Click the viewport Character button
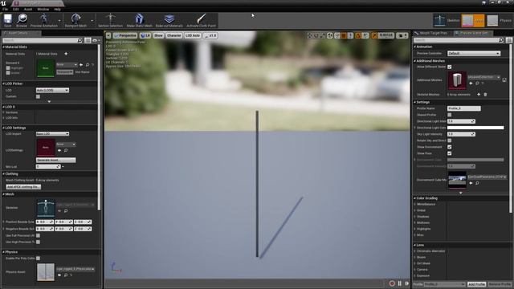Image resolution: width=514 pixels, height=289 pixels. click(x=173, y=35)
